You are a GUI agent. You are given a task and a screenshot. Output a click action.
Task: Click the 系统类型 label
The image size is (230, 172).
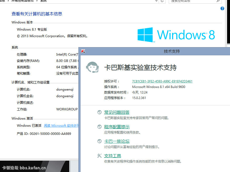coord(24,67)
